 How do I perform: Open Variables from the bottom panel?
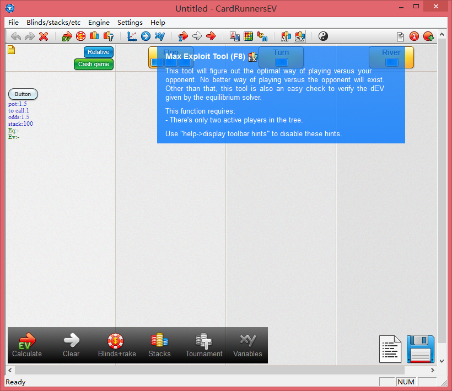point(247,345)
